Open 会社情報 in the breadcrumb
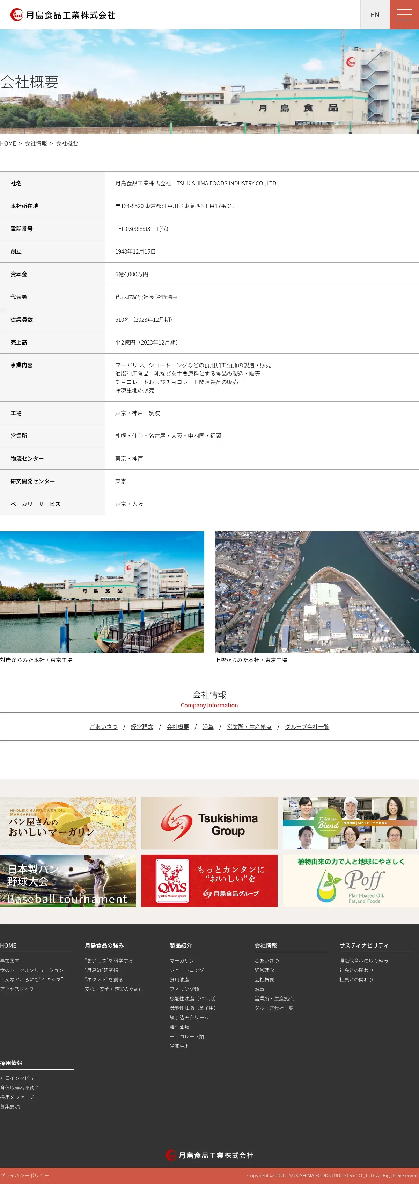The image size is (419, 1184). (x=36, y=143)
